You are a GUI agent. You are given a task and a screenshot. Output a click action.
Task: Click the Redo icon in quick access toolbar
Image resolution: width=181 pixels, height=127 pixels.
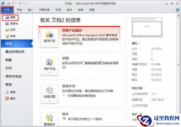coord(20,3)
